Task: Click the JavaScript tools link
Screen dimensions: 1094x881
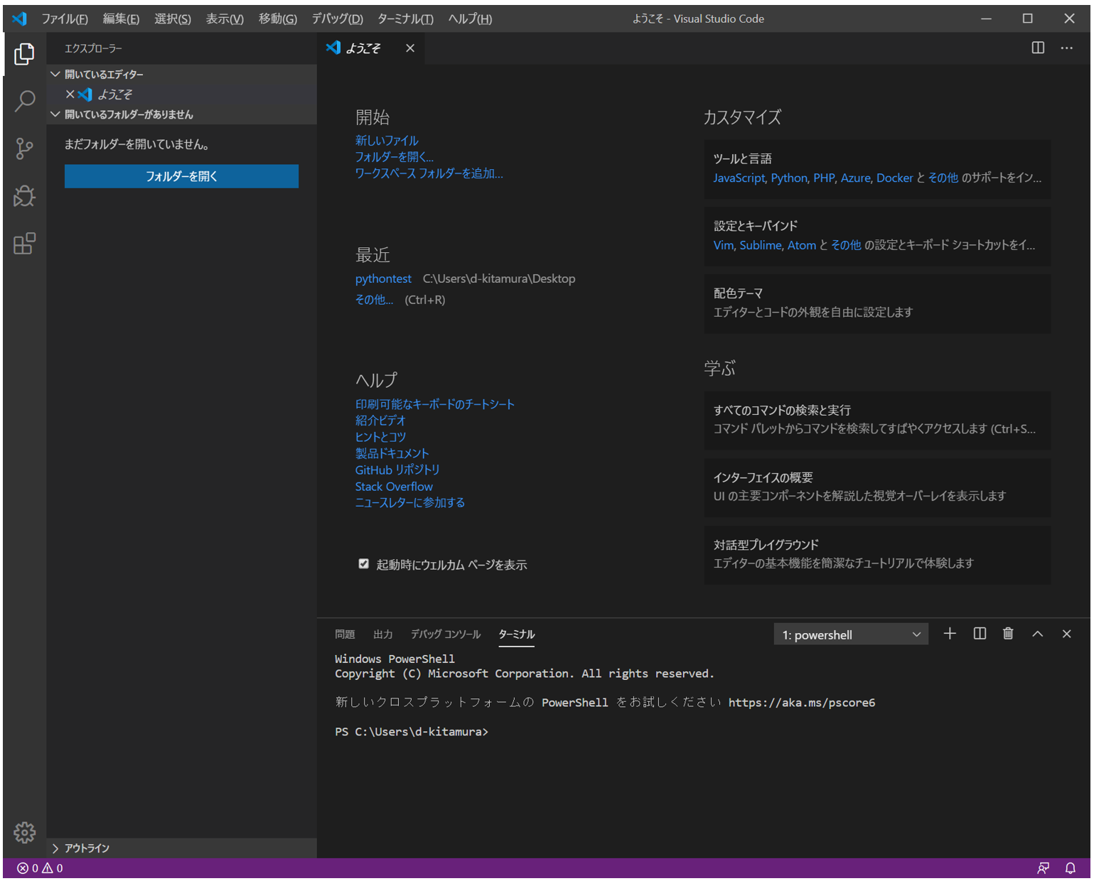Action: pyautogui.click(x=739, y=178)
